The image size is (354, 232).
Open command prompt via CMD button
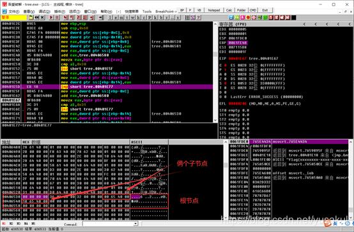pos(253,10)
